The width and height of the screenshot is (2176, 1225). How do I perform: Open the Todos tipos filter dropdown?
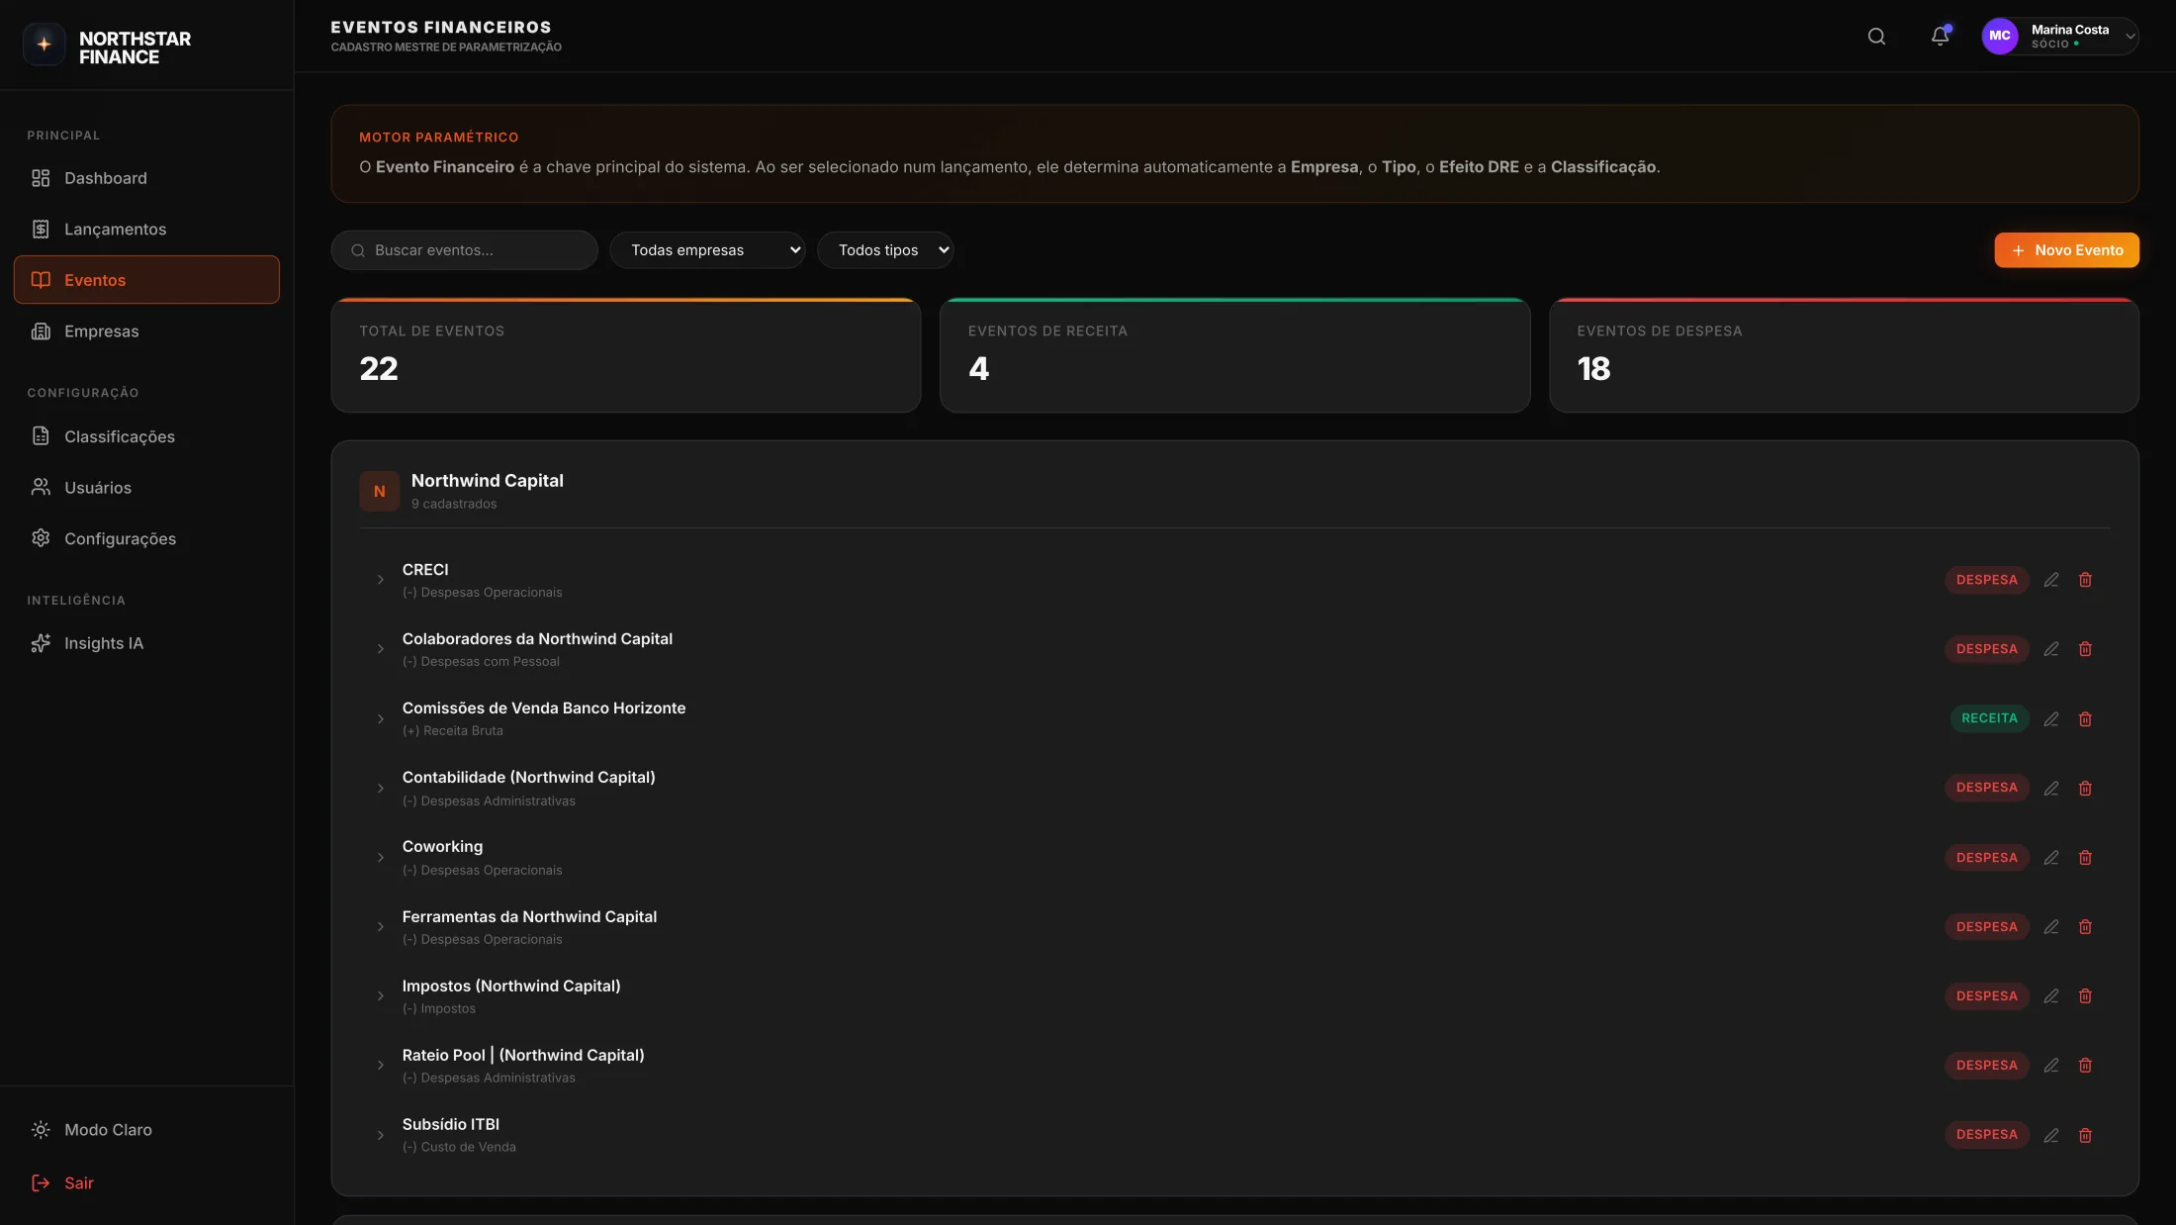tap(884, 250)
